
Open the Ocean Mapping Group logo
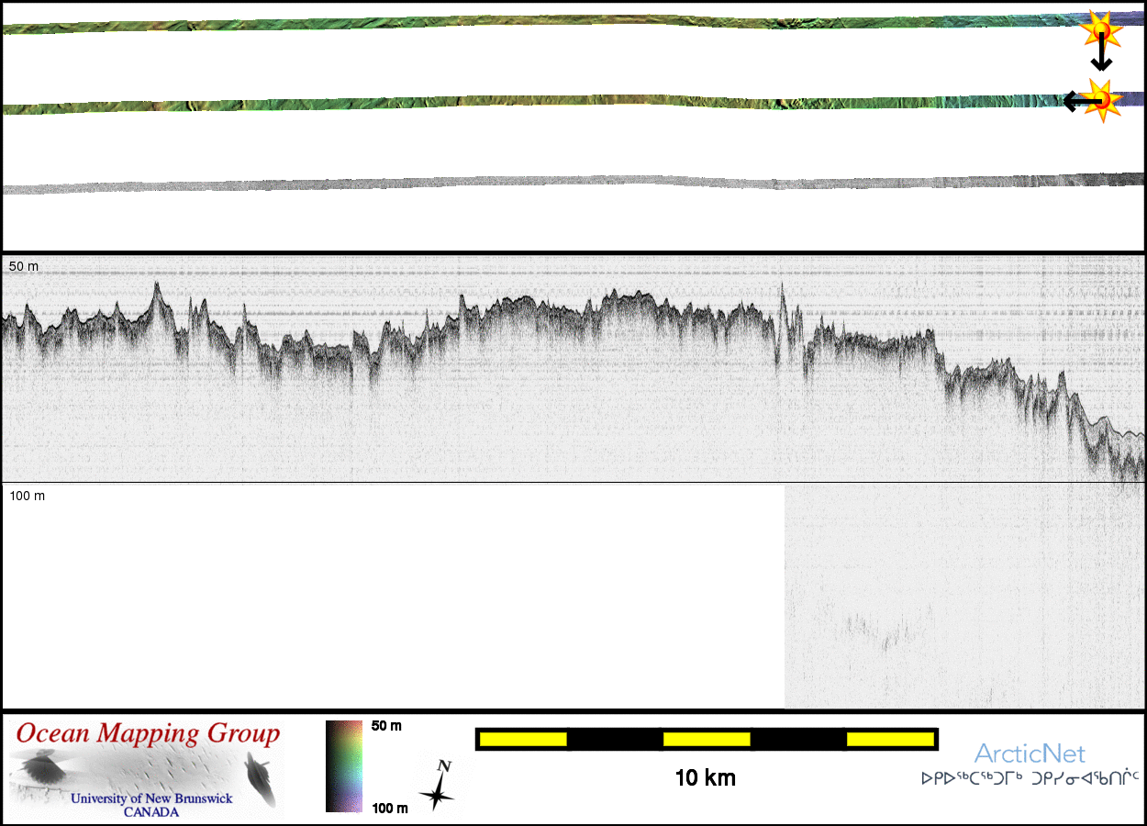147,769
